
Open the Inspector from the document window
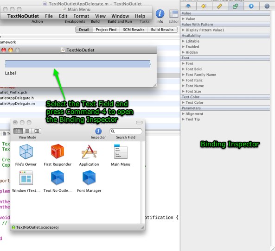[98, 131]
